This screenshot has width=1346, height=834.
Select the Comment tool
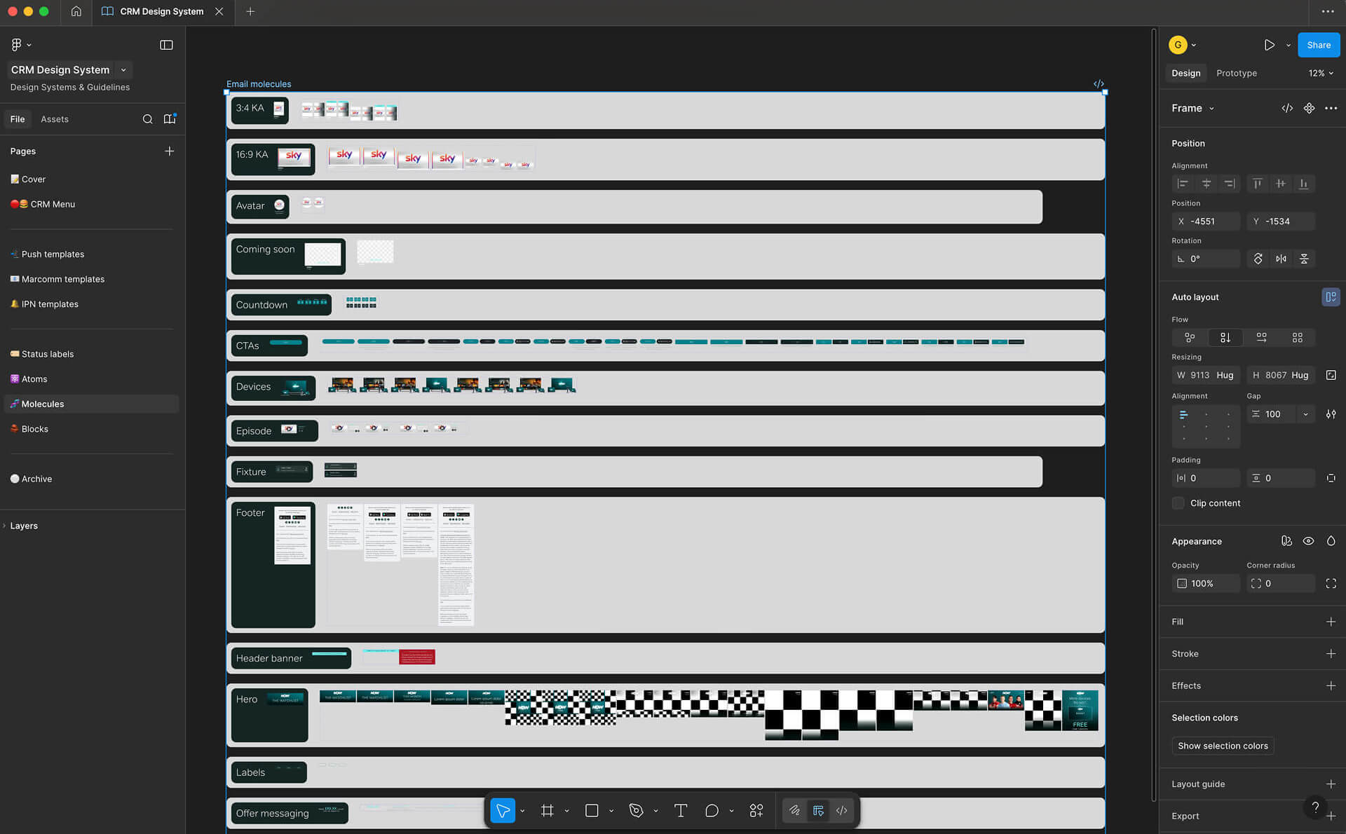[712, 811]
